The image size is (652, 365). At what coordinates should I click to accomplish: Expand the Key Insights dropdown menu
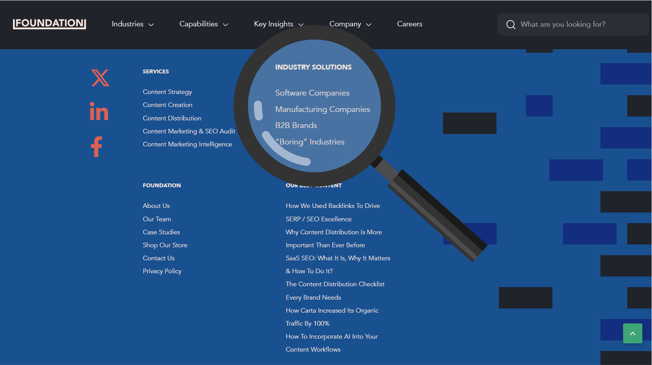(278, 24)
